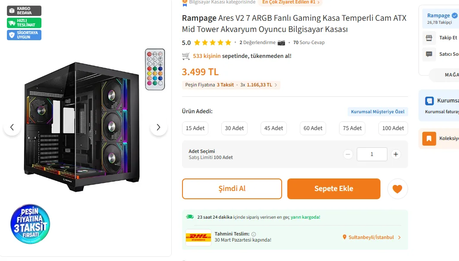Click the camera icon beside reviews
The height and width of the screenshot is (261, 459).
[x=281, y=42]
